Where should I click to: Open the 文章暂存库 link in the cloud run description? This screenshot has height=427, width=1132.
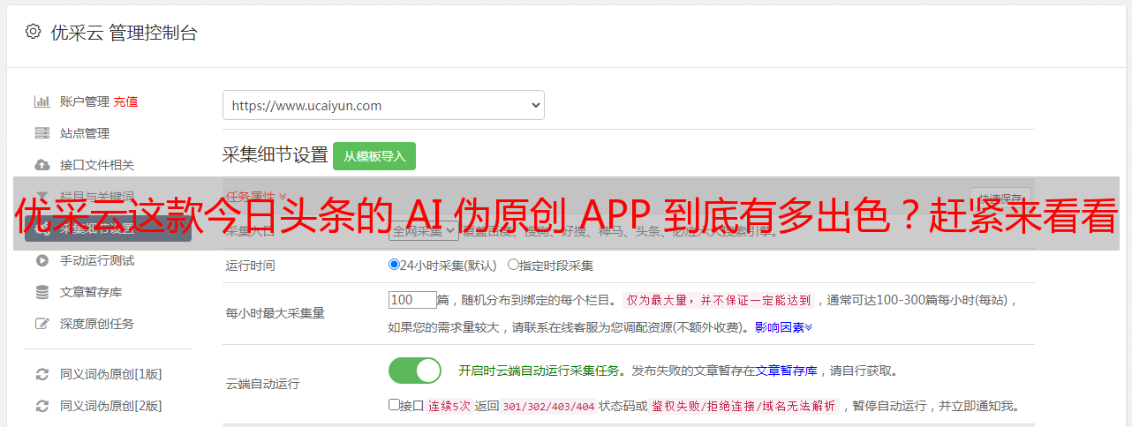tap(787, 371)
